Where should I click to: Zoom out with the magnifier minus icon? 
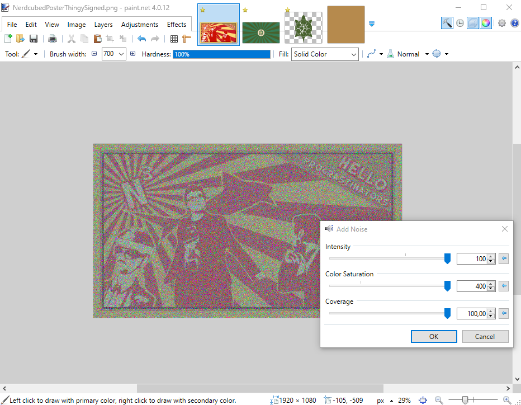point(439,400)
